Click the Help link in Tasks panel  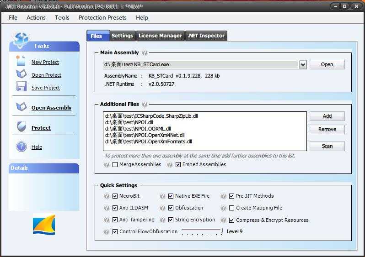point(37,147)
